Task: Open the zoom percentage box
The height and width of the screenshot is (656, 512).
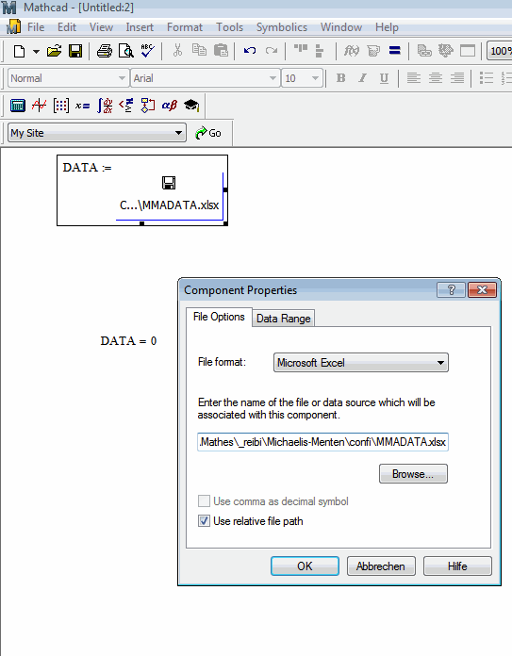Action: (x=500, y=51)
